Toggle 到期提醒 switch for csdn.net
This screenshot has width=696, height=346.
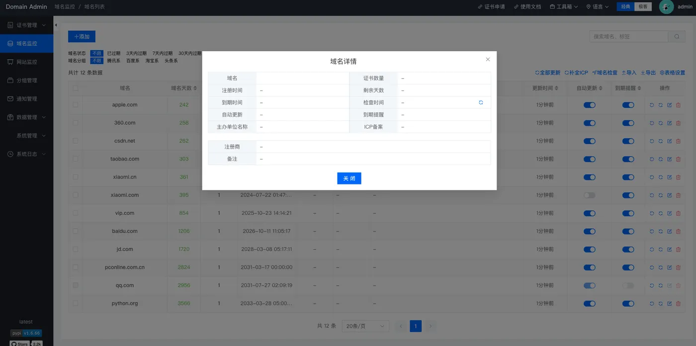click(x=628, y=141)
